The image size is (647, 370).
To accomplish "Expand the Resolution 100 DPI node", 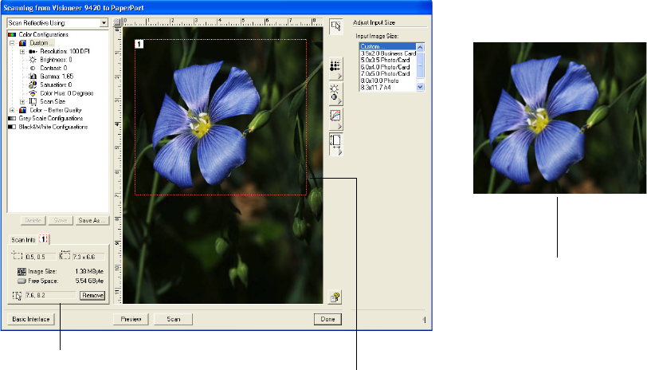I will (22, 51).
